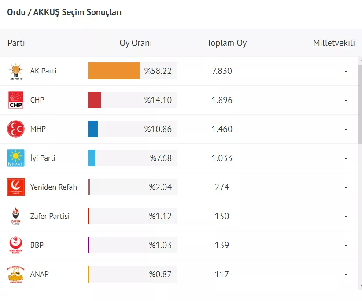Click the ANAP bee logo
362x301 pixels.
pyautogui.click(x=16, y=274)
